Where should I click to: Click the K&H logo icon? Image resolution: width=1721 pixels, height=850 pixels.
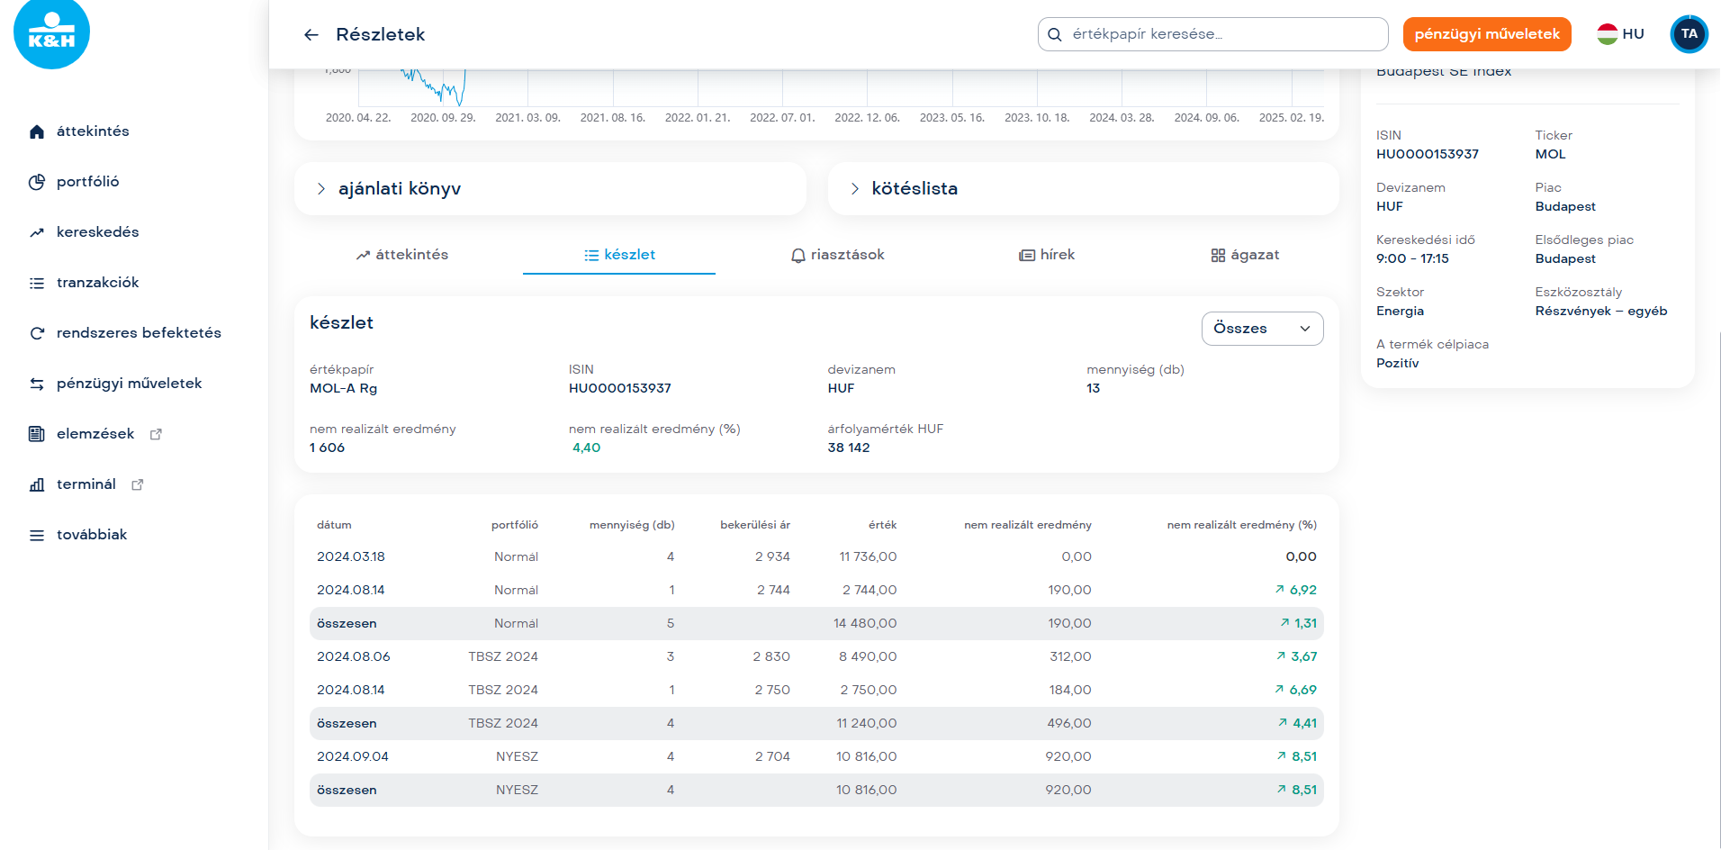point(51,34)
